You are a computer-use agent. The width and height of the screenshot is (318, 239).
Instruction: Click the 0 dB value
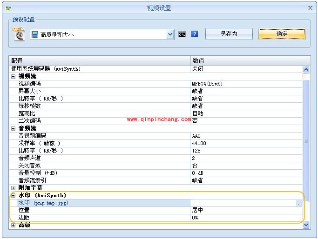pos(197,173)
